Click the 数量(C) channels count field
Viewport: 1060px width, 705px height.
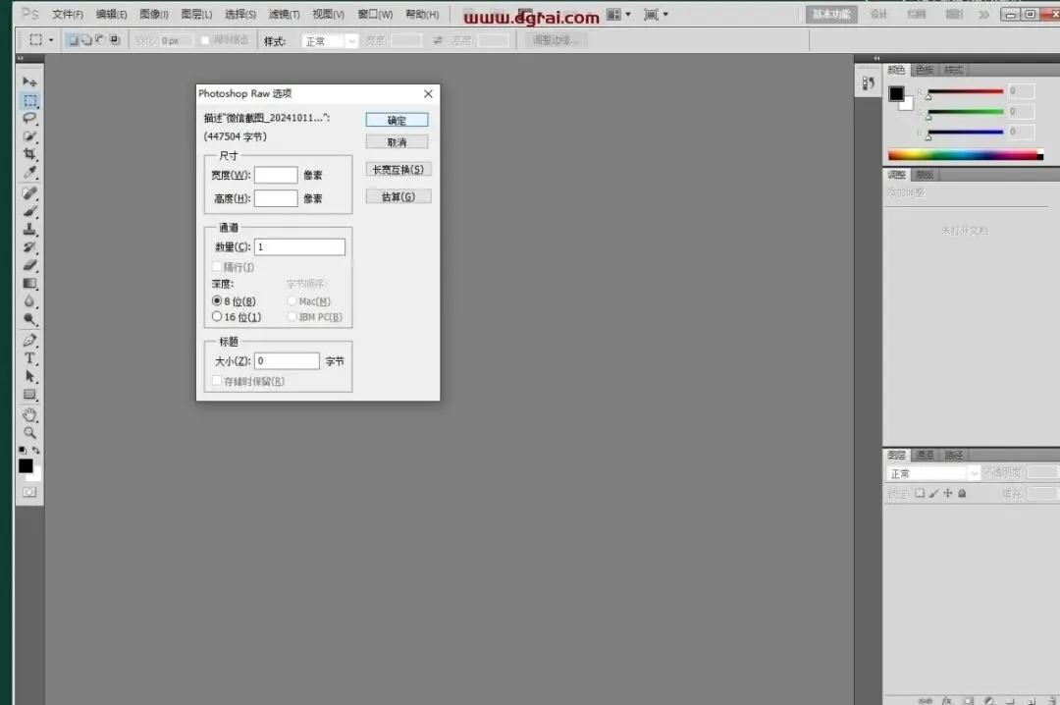(x=299, y=247)
